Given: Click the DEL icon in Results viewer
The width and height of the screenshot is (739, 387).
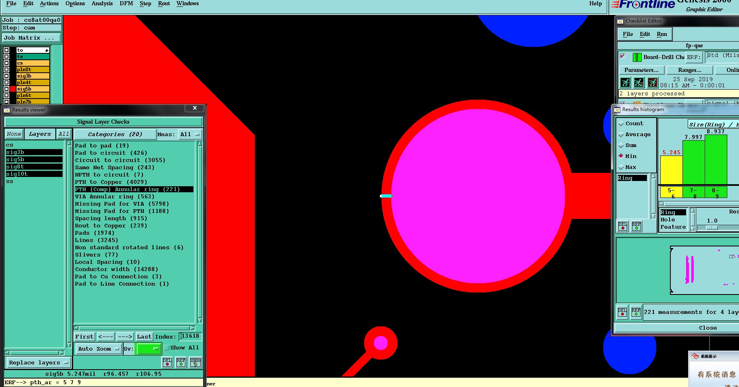Looking at the screenshot, I should coord(167,362).
